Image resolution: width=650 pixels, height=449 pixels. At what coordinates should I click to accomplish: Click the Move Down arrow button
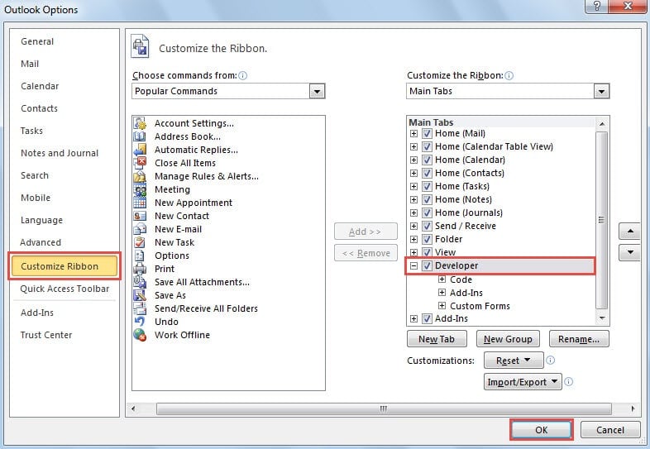click(x=630, y=252)
